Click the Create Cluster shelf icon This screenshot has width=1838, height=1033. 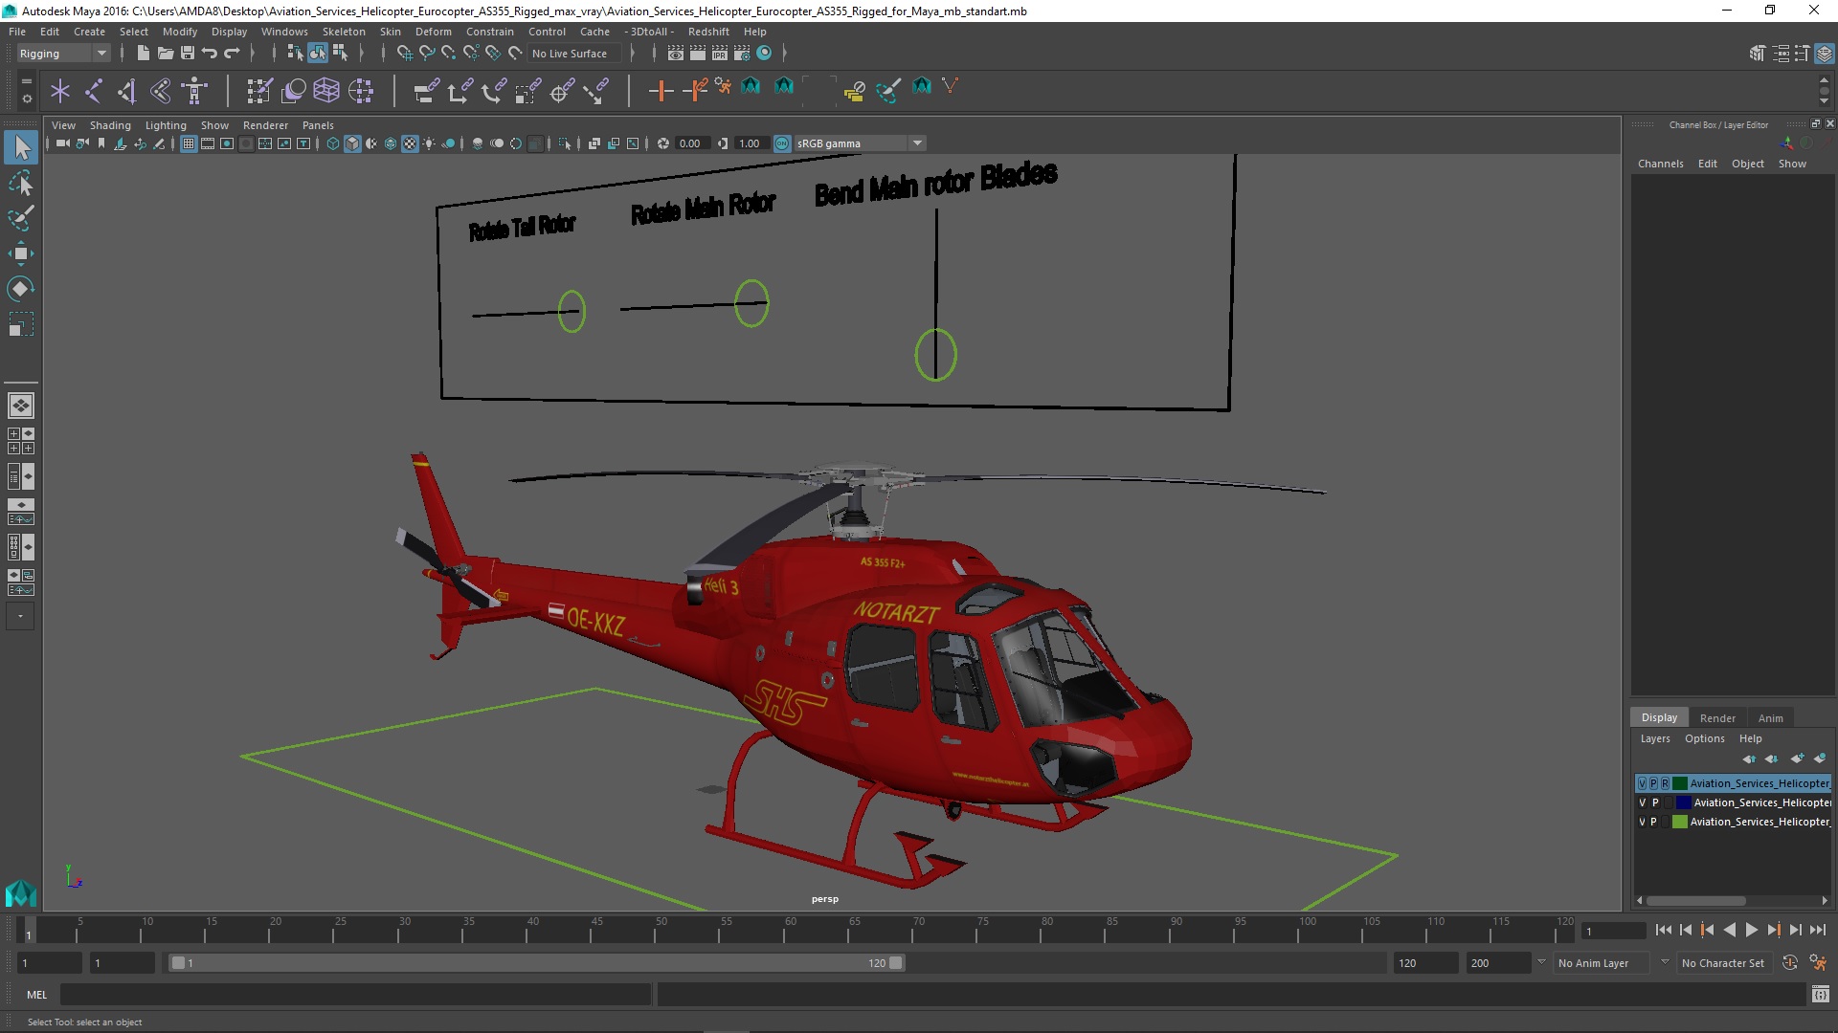pos(361,91)
